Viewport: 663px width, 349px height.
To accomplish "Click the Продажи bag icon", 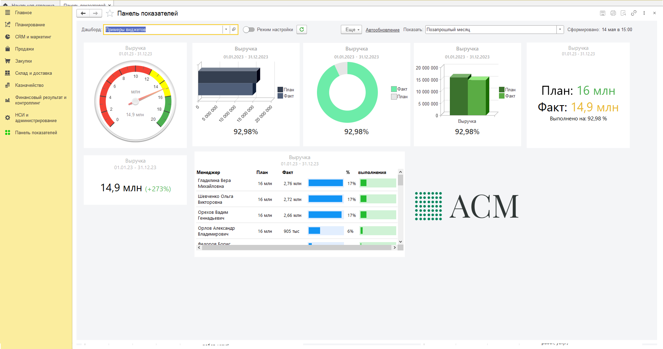I will pos(7,49).
